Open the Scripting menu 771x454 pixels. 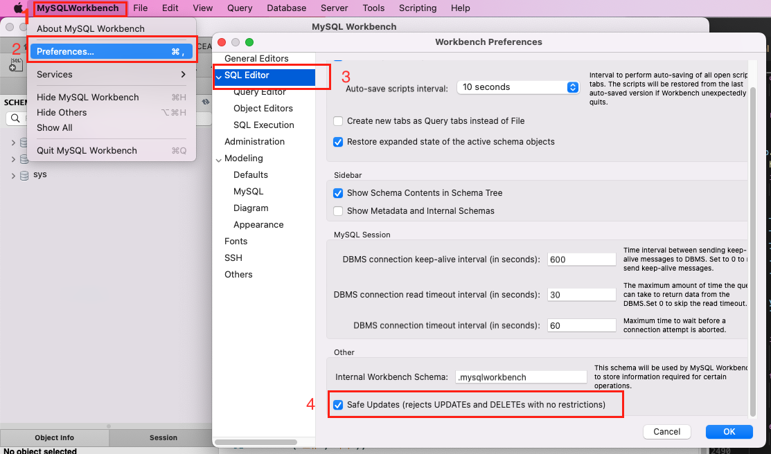pos(418,8)
